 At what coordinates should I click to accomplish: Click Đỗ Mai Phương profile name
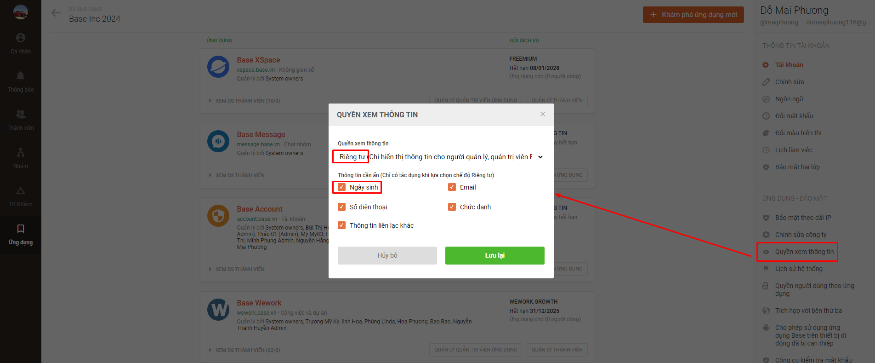pyautogui.click(x=794, y=10)
